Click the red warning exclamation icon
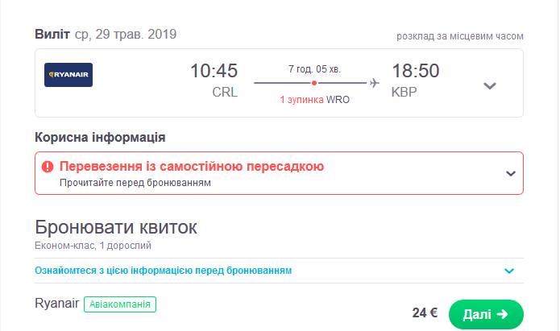 pyautogui.click(x=48, y=167)
